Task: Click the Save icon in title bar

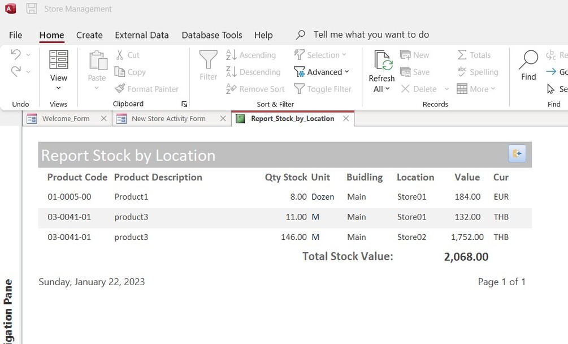Action: [32, 8]
